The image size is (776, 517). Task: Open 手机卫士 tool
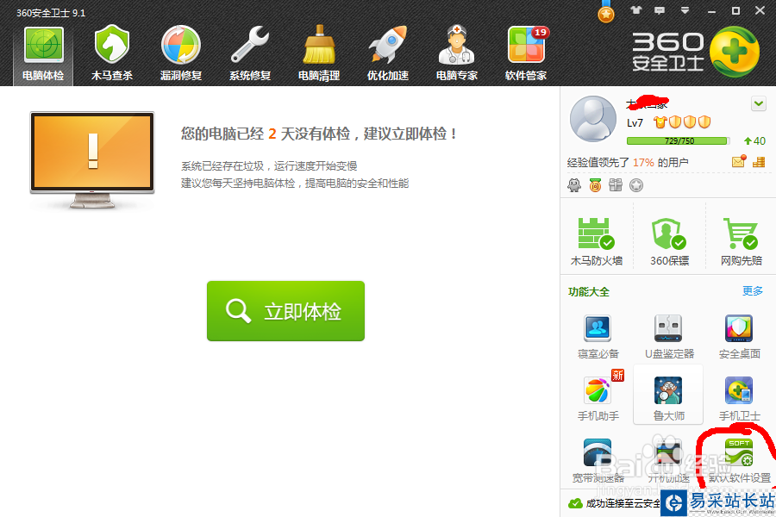tap(740, 399)
